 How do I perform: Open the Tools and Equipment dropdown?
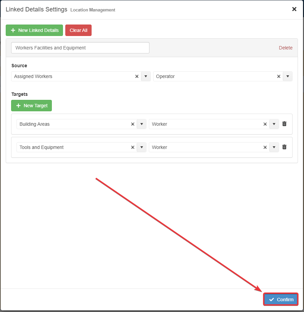pyautogui.click(x=142, y=147)
